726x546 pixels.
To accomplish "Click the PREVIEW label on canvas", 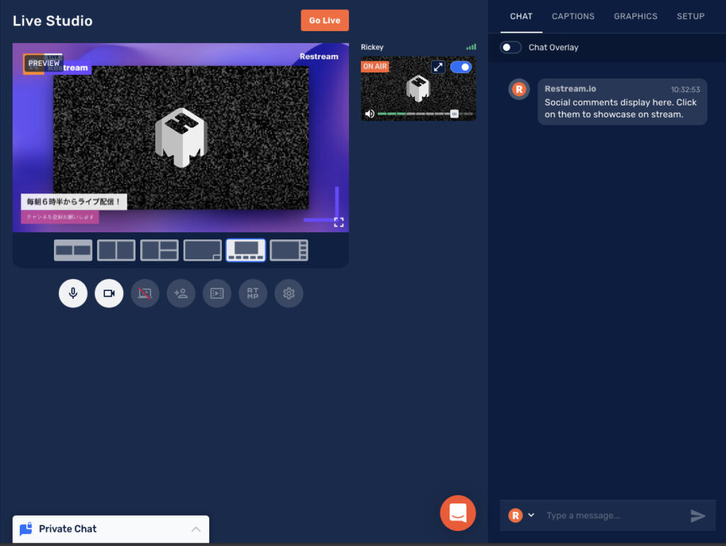I will pos(43,63).
